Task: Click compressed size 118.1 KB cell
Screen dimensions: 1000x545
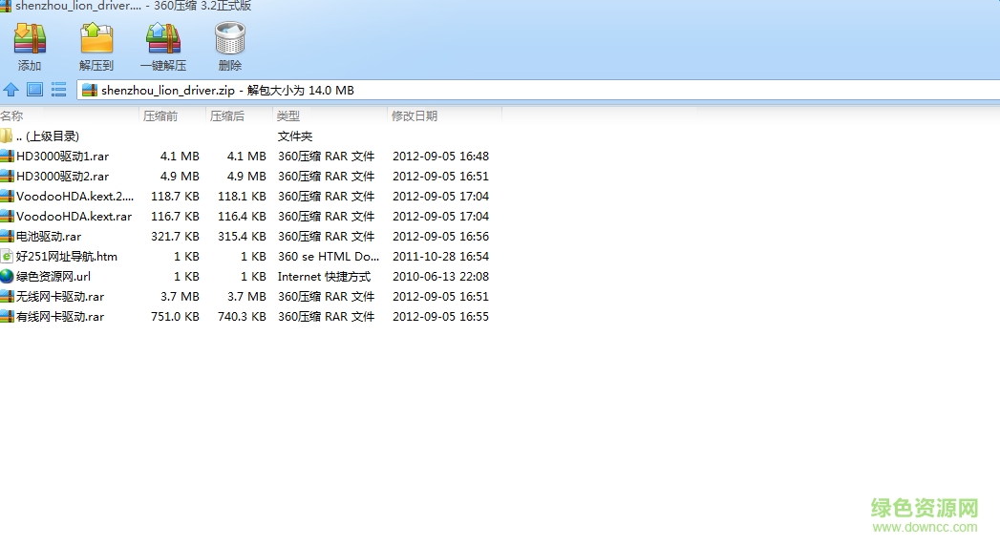Action: pyautogui.click(x=242, y=197)
